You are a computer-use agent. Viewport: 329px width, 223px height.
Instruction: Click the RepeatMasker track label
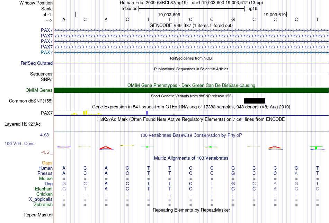coord(38,215)
